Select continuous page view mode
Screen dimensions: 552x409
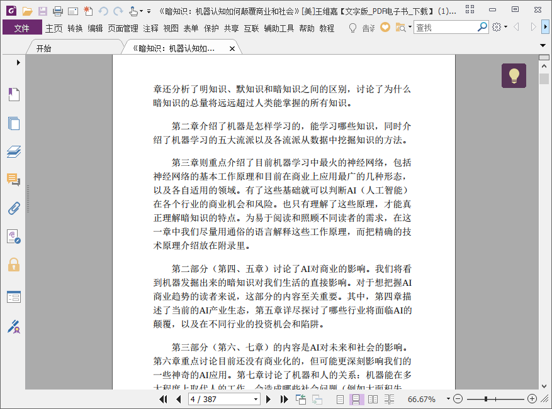coord(356,399)
